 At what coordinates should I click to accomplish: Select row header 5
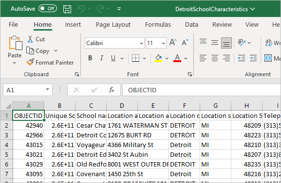point(6,154)
